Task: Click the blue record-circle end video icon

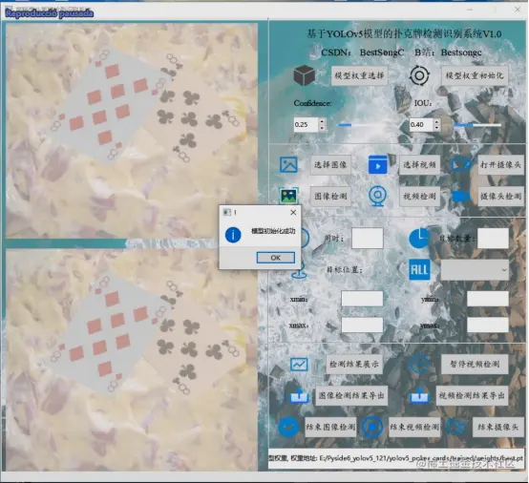Action: [372, 427]
